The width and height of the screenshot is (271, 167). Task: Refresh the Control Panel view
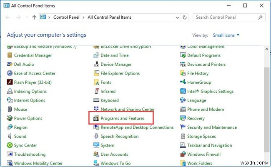[185, 17]
